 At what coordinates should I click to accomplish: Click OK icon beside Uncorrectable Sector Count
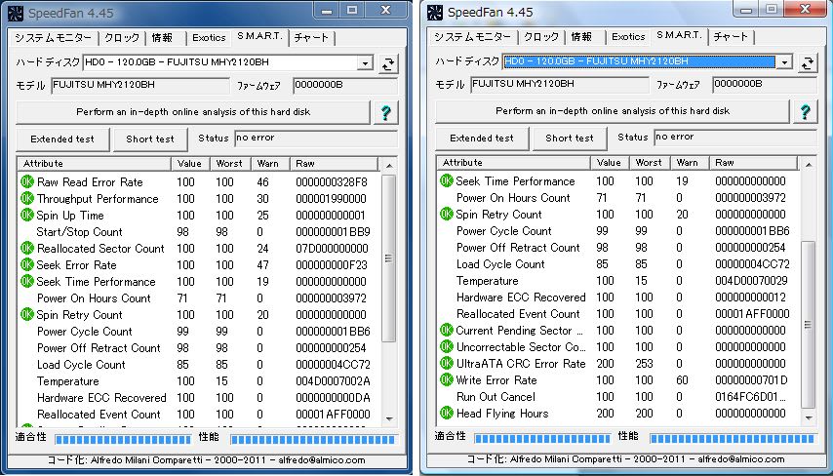click(x=447, y=346)
